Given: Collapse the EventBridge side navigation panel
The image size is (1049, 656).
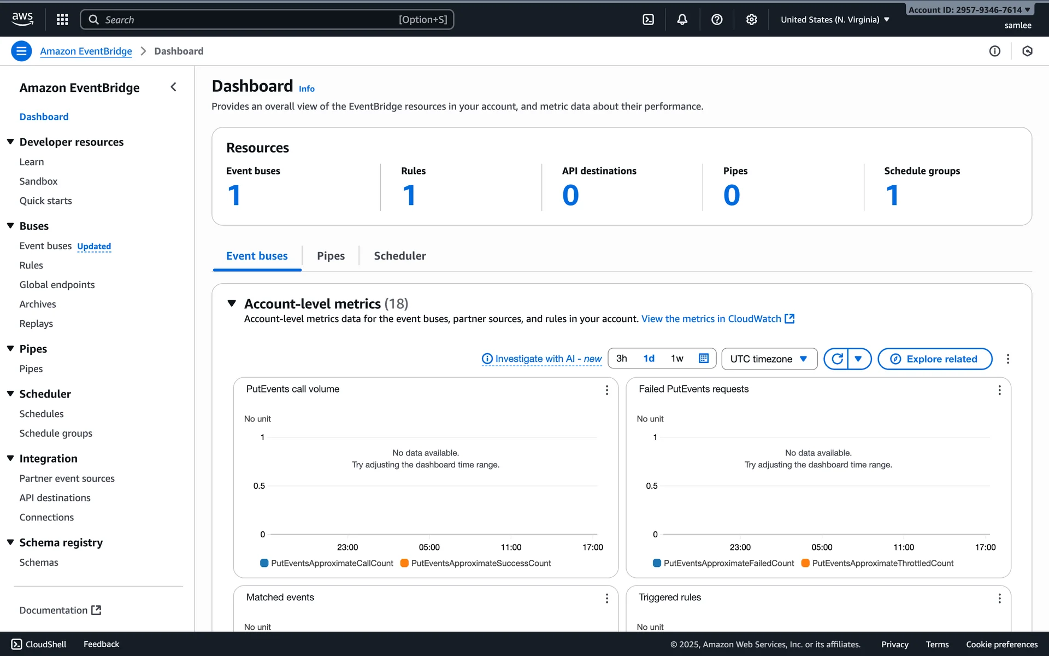Looking at the screenshot, I should point(173,87).
